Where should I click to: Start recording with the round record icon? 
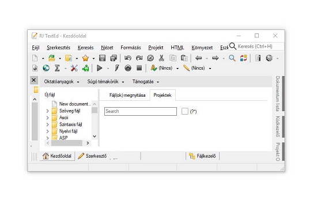(x=128, y=68)
